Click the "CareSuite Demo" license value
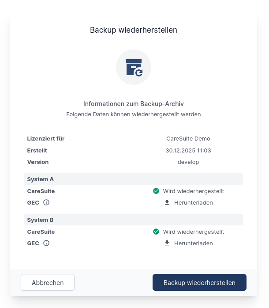 188,138
